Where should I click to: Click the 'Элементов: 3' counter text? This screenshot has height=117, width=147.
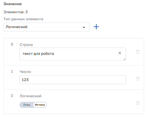pyautogui.click(x=16, y=12)
